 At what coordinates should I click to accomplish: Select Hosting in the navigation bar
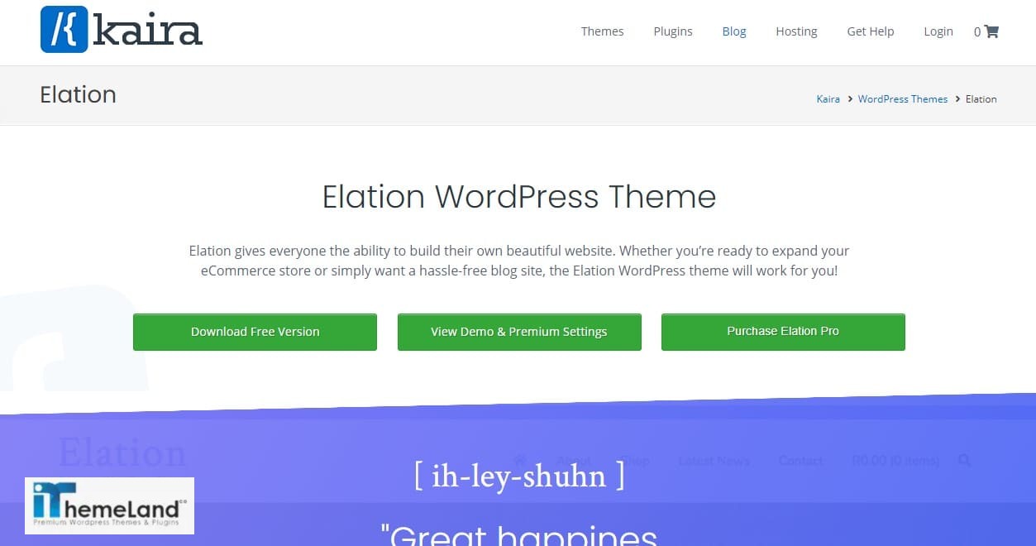(796, 31)
